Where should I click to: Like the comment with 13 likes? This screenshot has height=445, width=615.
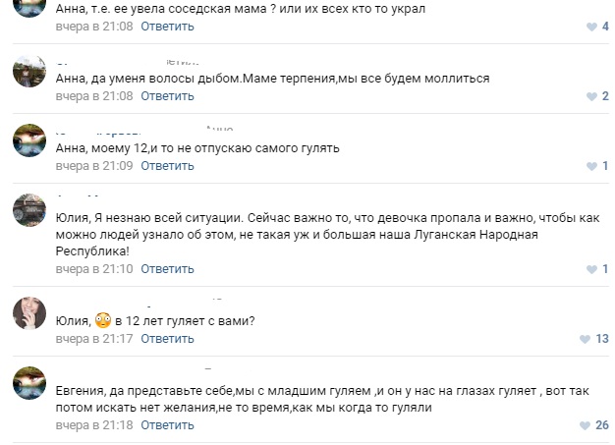[585, 339]
